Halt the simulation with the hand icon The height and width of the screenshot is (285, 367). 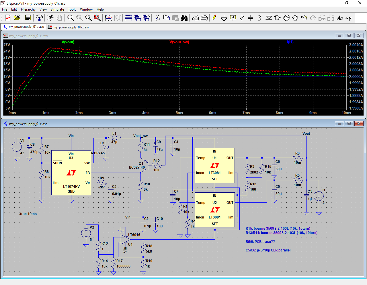coord(59,18)
